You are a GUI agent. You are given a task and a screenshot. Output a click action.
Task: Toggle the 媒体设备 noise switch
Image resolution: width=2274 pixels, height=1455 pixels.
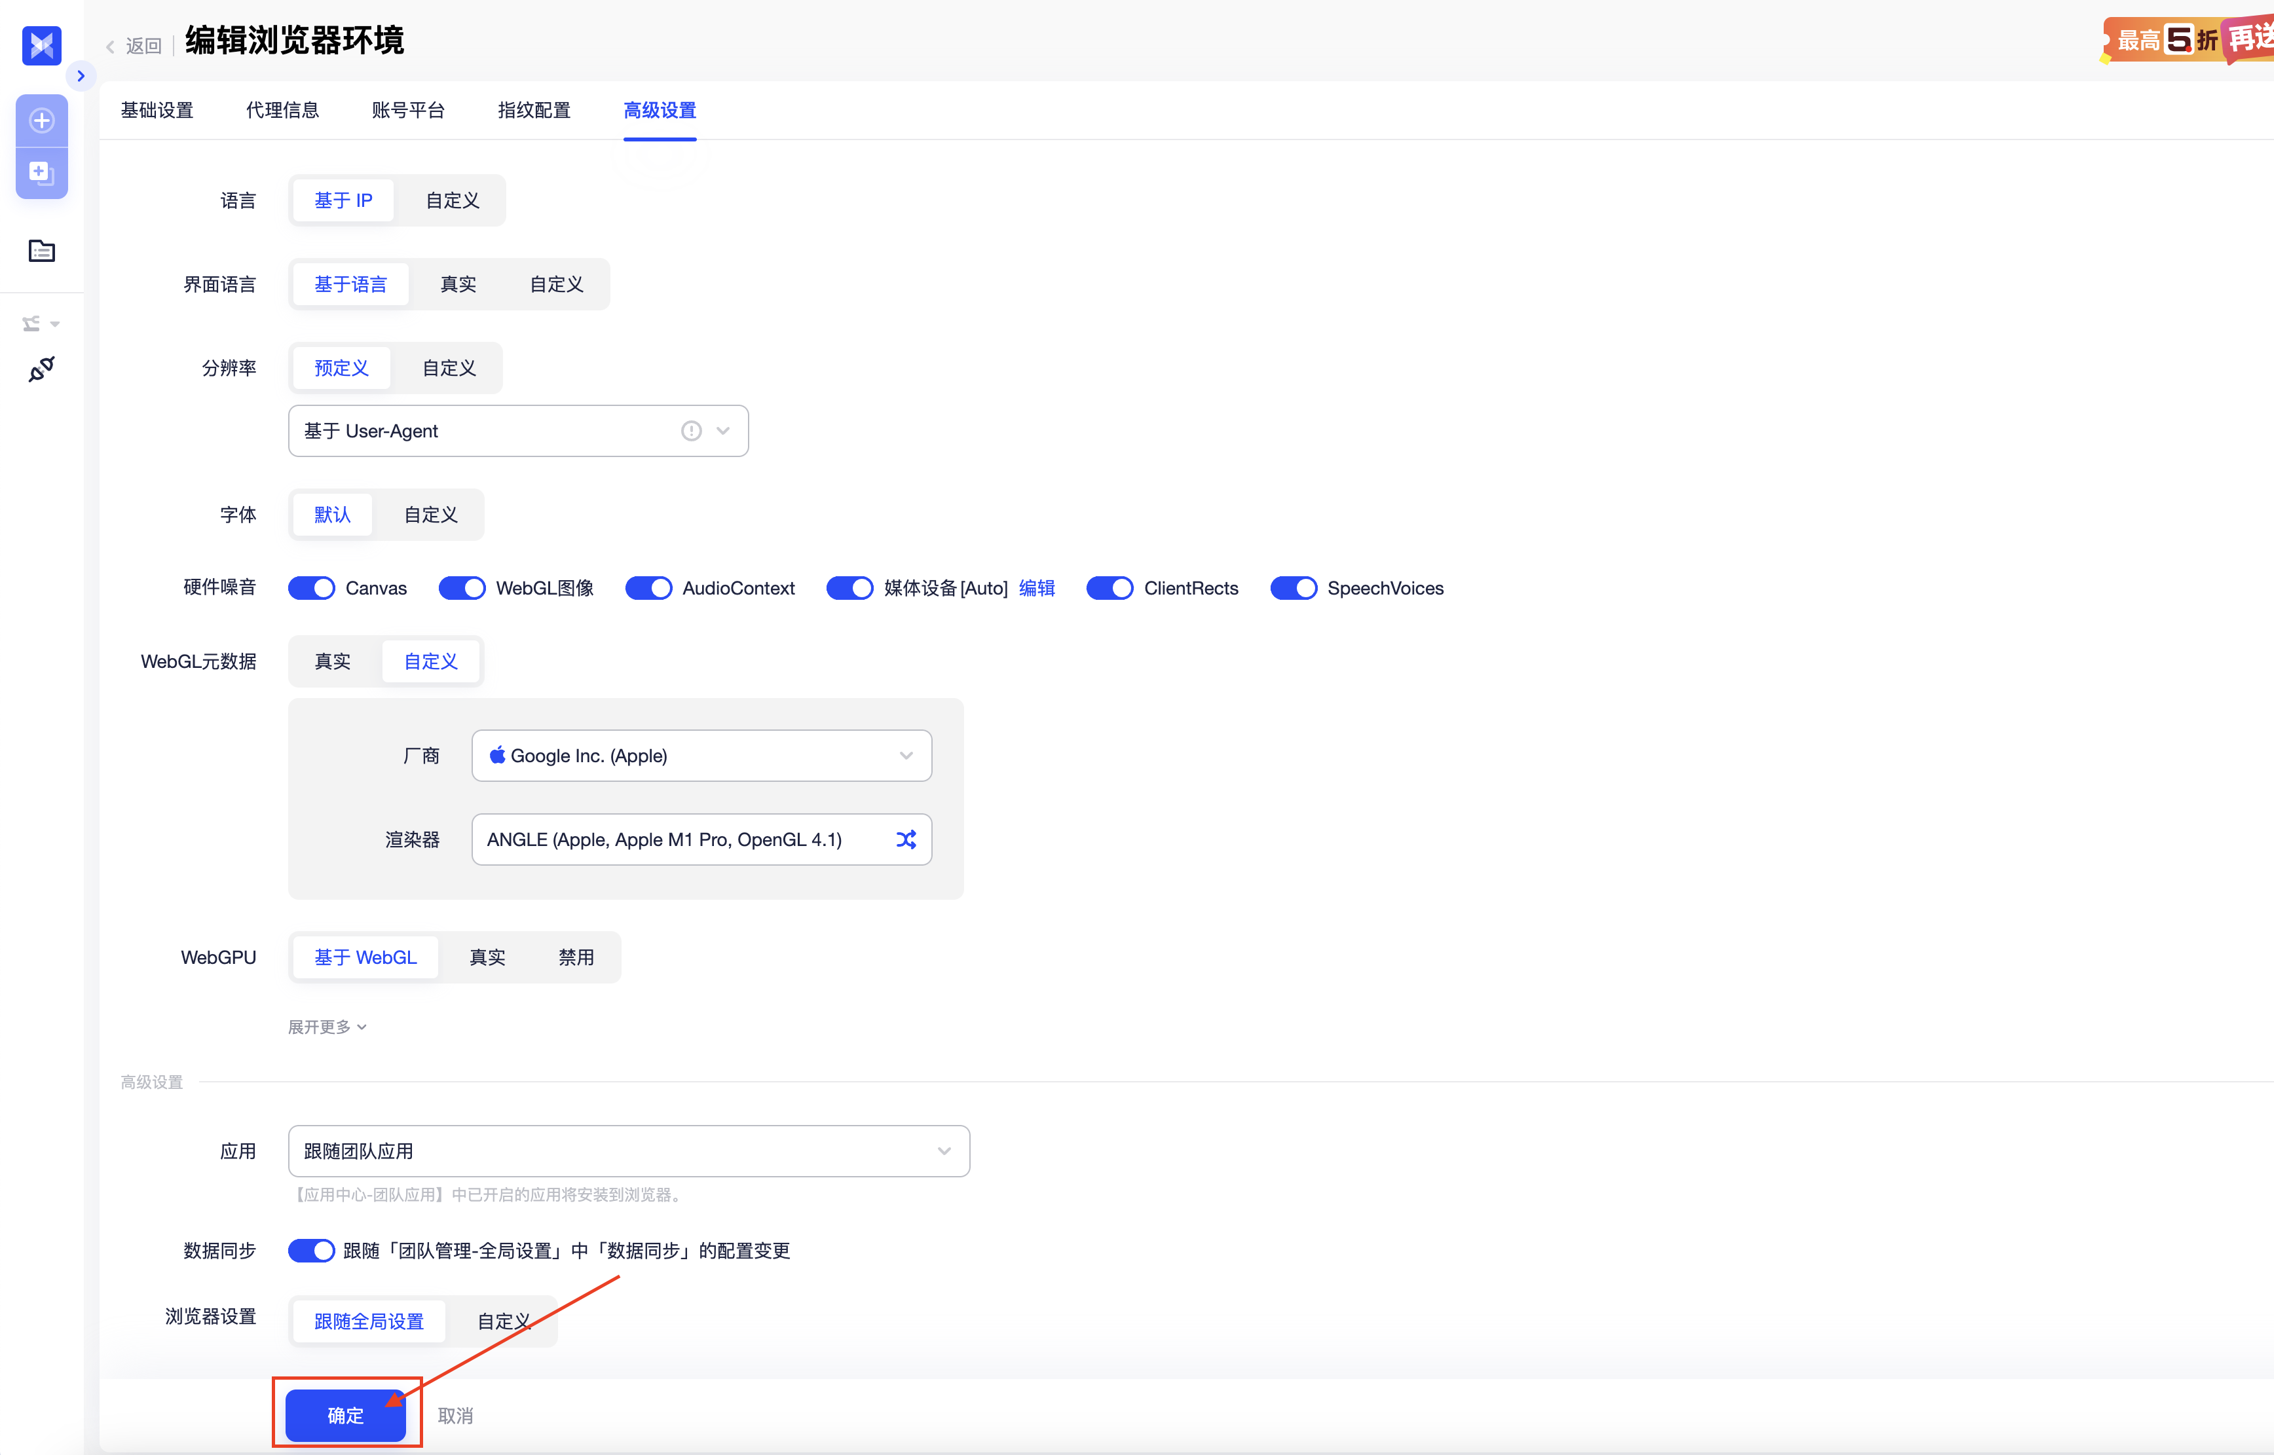coord(850,587)
